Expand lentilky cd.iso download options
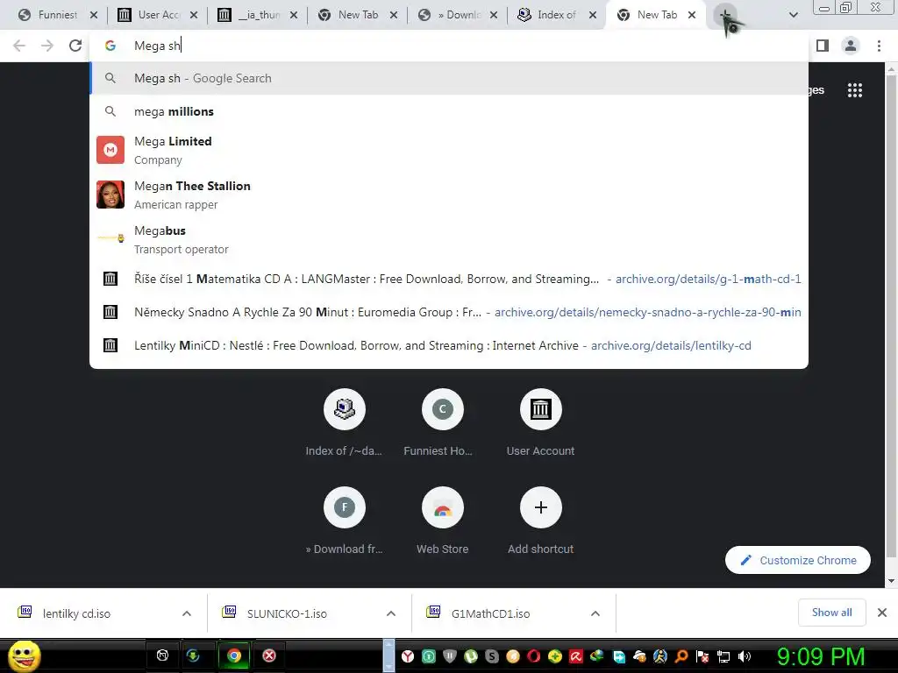 point(187,613)
